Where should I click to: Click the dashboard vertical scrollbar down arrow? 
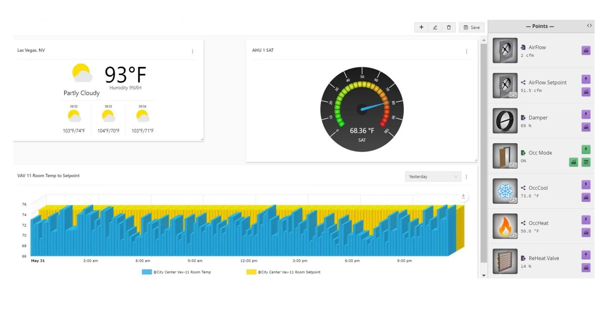point(483,275)
